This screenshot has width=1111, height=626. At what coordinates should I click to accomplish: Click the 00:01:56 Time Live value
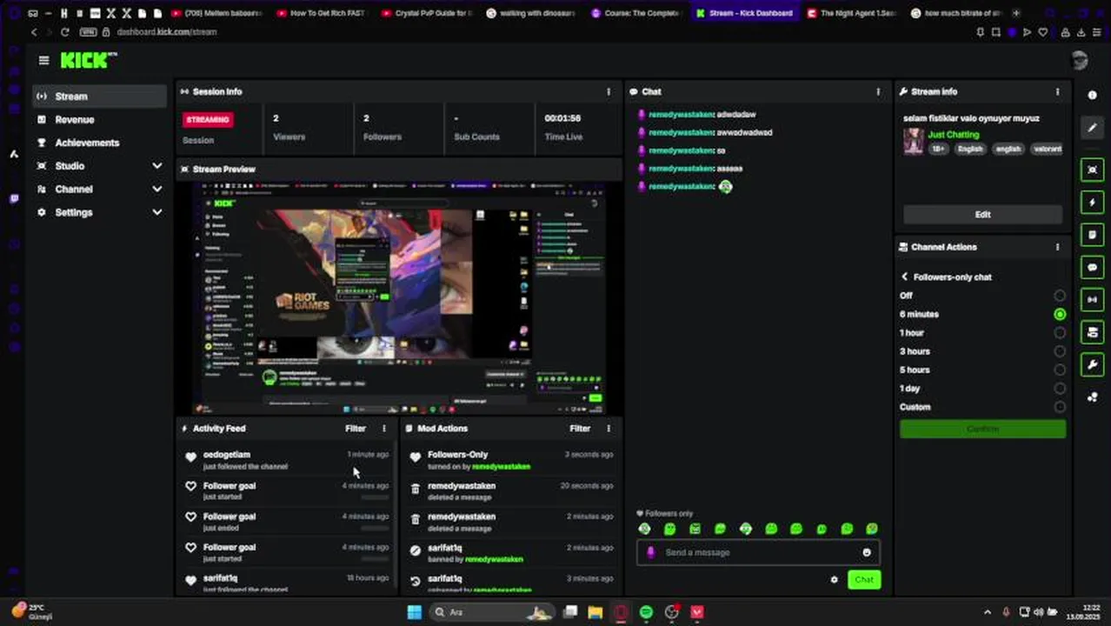562,118
